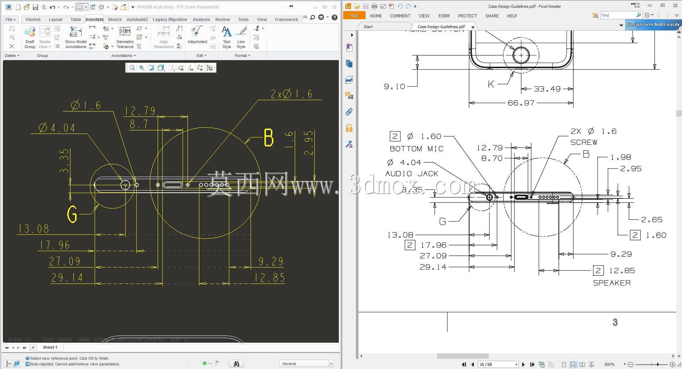Go to next page in Foxit
This screenshot has width=682, height=369.
[x=523, y=364]
